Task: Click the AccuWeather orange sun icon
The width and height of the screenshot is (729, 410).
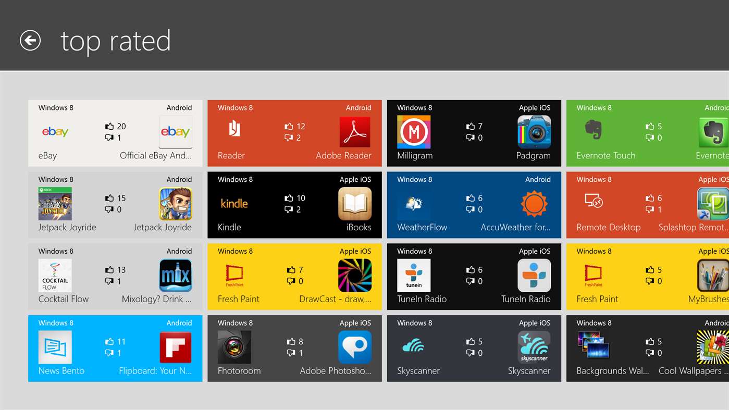Action: pos(534,204)
